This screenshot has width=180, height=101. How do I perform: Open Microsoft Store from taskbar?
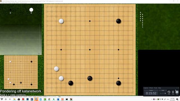(x=19, y=99)
